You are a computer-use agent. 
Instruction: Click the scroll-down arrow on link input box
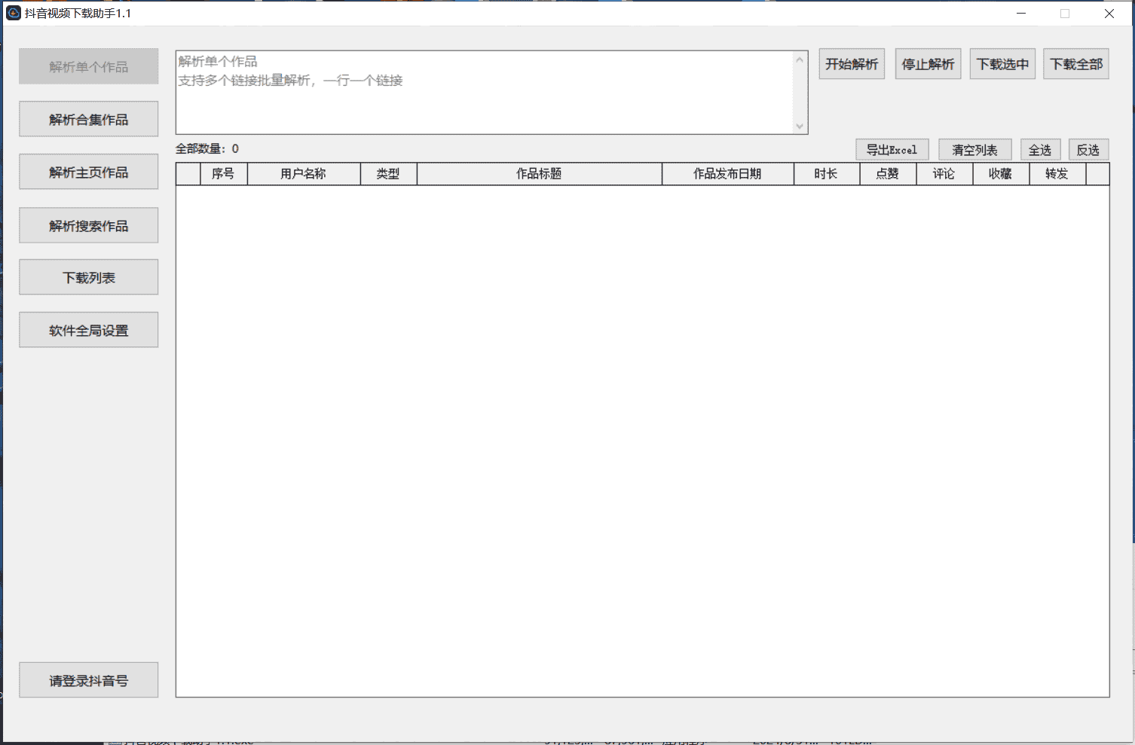click(800, 126)
